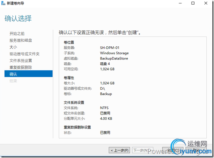This screenshot has height=158, width=214.
Task: Click the 可用空间 value 1,024 GB
Action: click(107, 69)
